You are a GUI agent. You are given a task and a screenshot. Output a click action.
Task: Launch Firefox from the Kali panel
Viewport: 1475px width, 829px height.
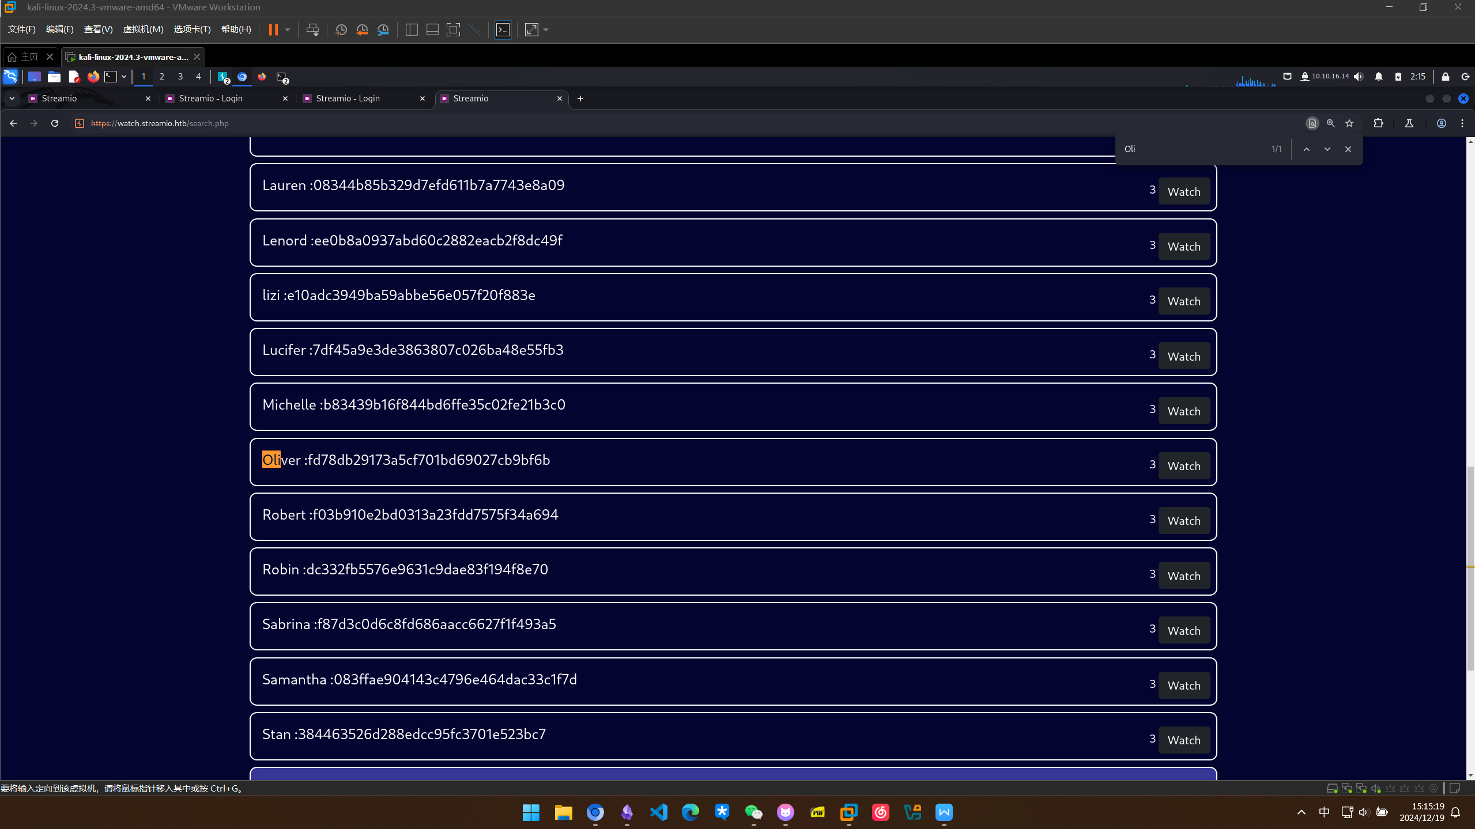coord(93,77)
